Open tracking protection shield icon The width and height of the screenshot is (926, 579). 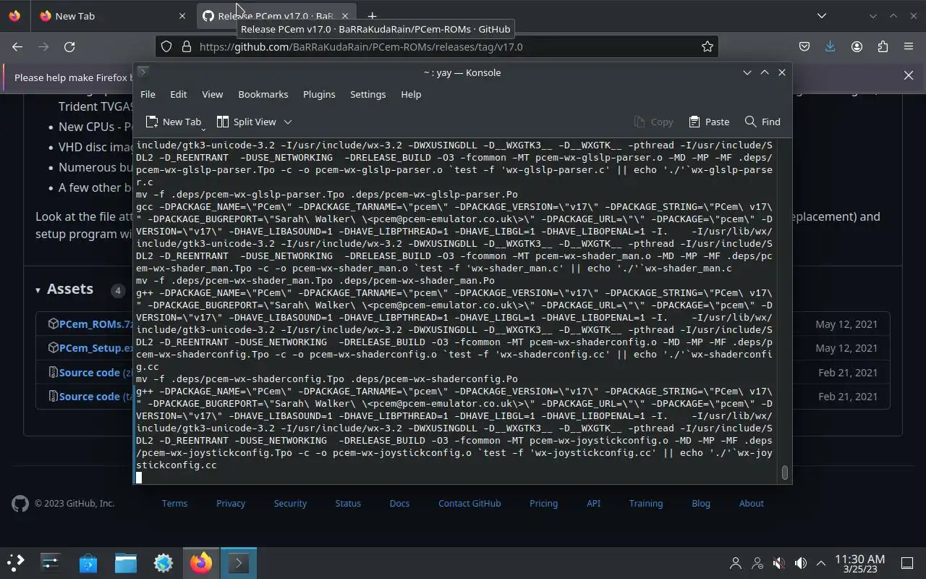coord(166,46)
